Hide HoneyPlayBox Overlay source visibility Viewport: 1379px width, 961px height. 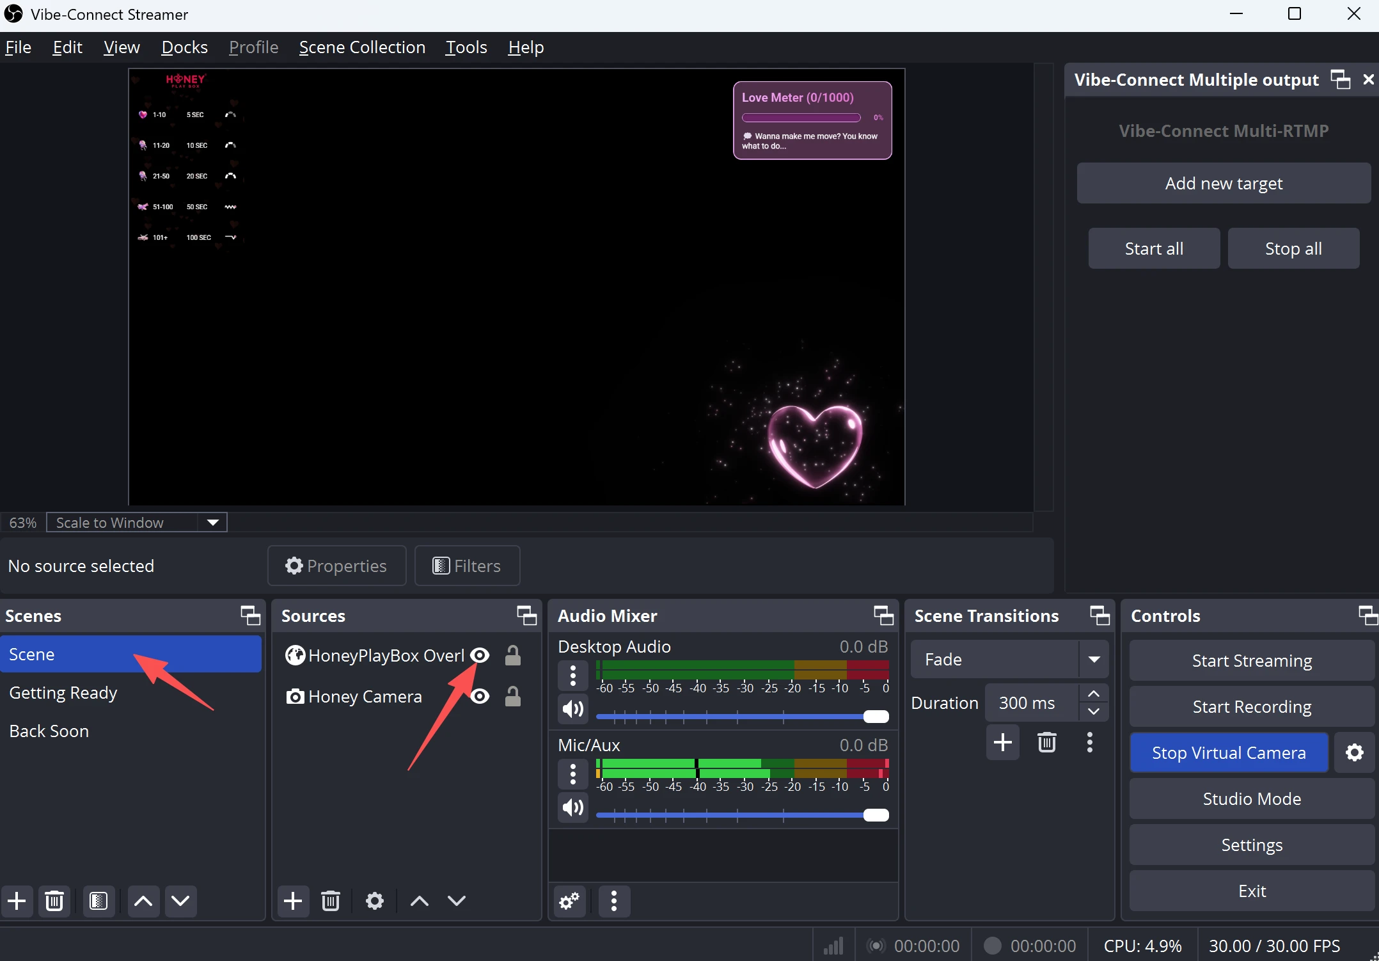click(x=480, y=655)
